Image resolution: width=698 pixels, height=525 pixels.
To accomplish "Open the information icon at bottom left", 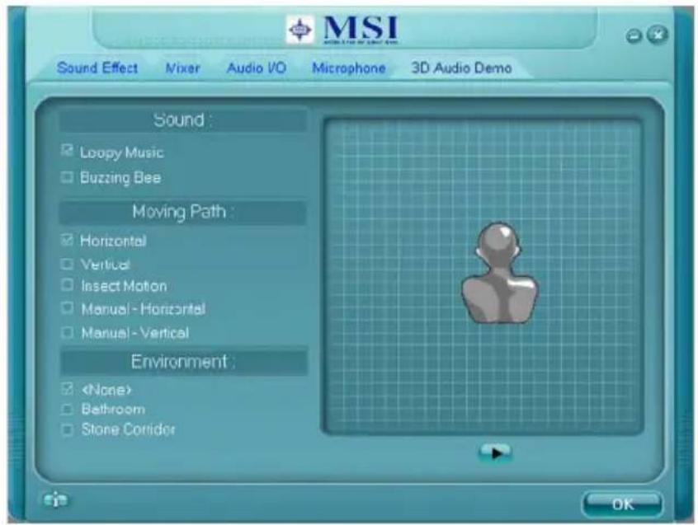I will click(x=55, y=500).
